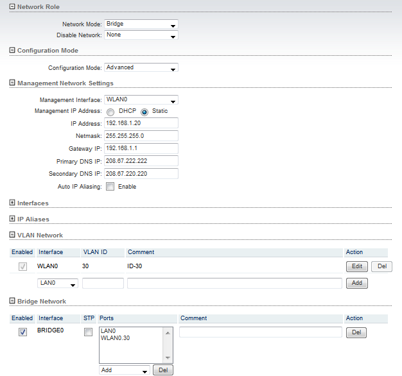The height and width of the screenshot is (376, 402).
Task: Click the Gateway IP input field
Action: click(x=141, y=148)
